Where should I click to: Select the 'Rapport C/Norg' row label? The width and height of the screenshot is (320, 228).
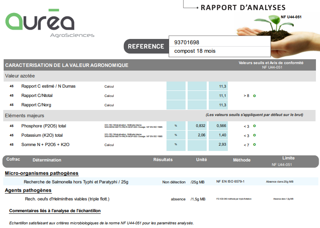[x=36, y=105]
